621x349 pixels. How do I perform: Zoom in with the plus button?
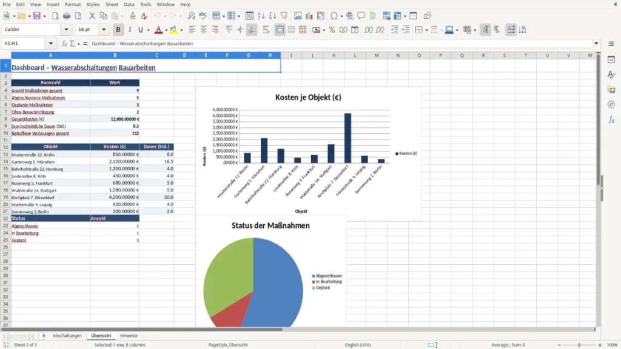(600, 345)
